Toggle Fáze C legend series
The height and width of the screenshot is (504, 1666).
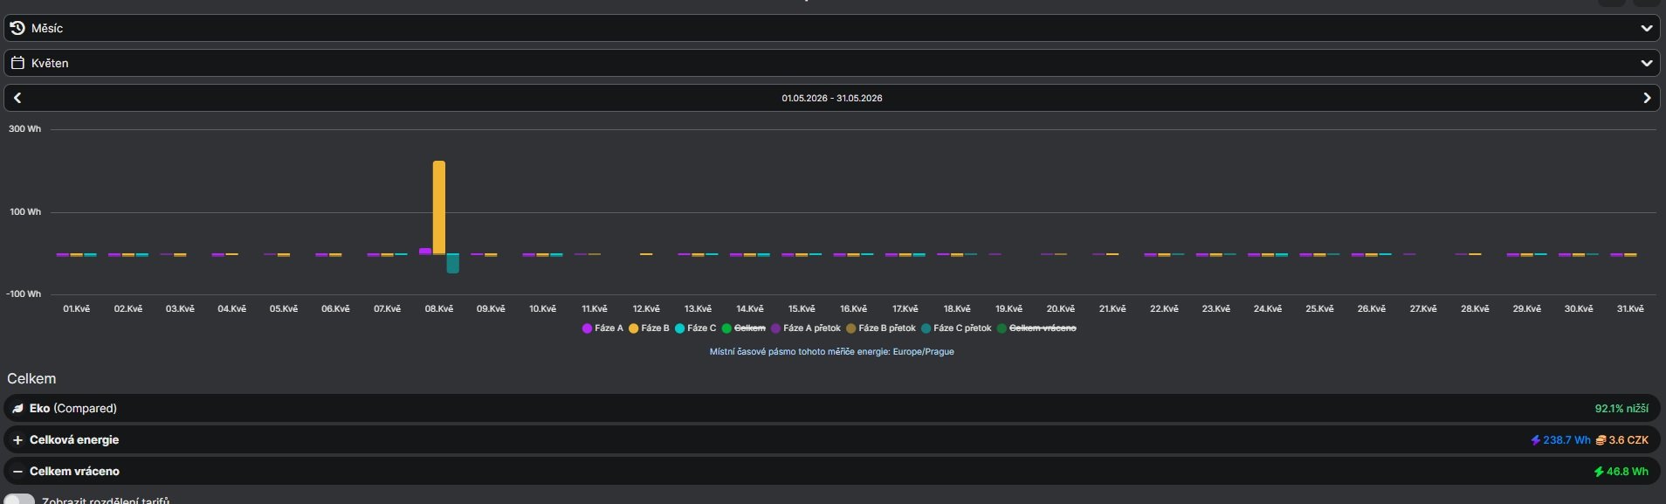tap(695, 328)
